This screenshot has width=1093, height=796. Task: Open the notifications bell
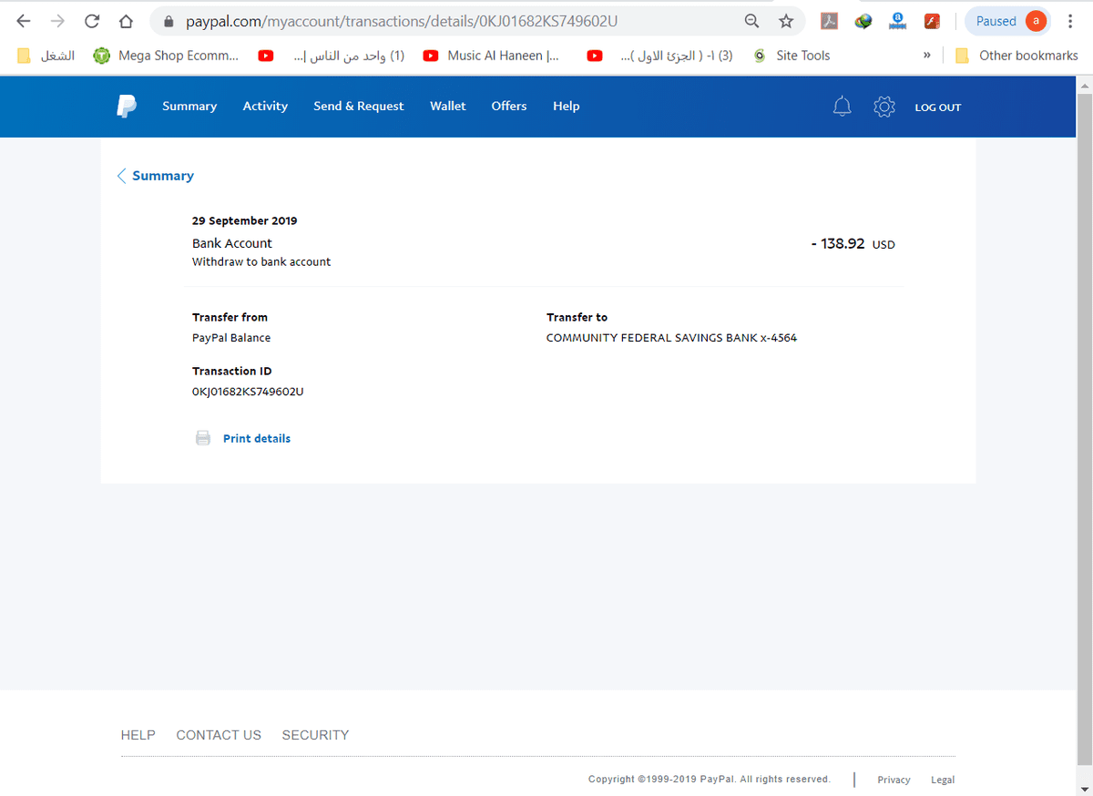coord(843,107)
